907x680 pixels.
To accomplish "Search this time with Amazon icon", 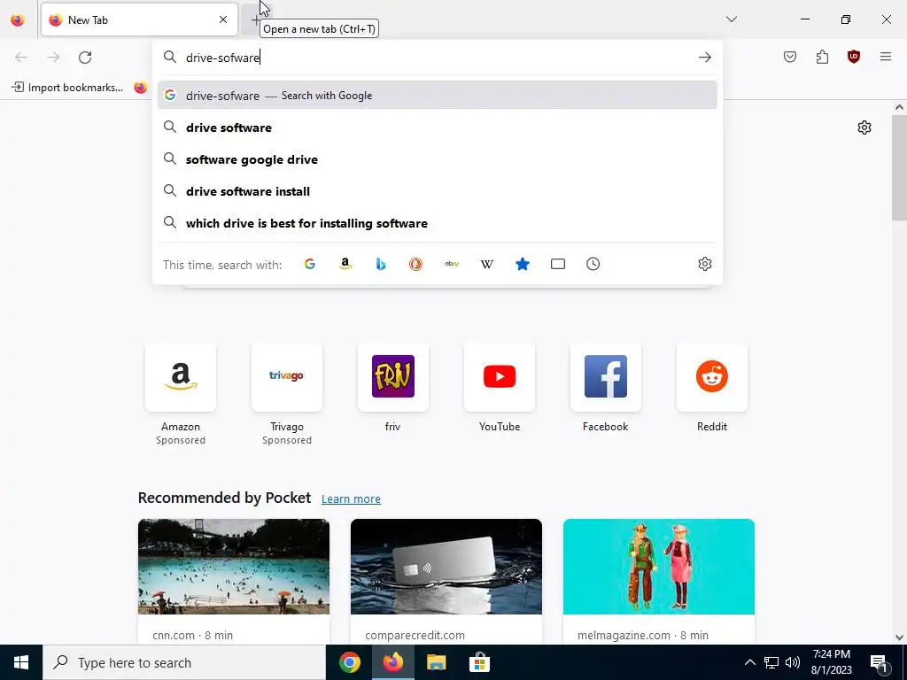I will (345, 264).
